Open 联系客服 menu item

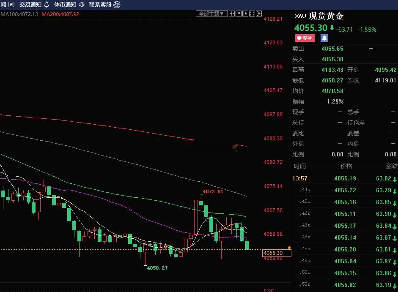[100, 5]
